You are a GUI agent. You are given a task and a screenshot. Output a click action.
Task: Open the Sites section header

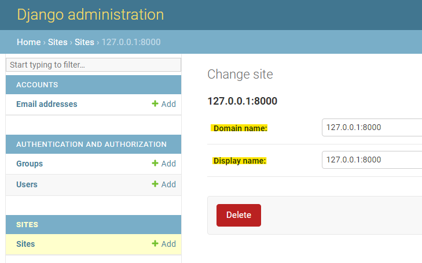click(x=27, y=225)
